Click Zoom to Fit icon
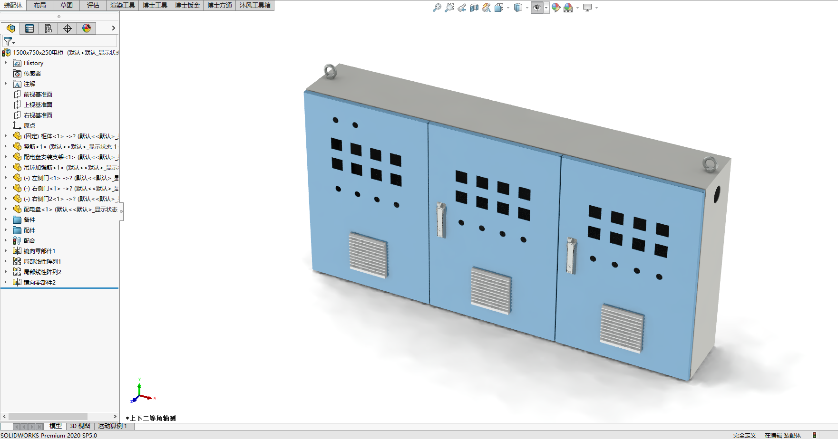The width and height of the screenshot is (838, 439). pyautogui.click(x=437, y=8)
